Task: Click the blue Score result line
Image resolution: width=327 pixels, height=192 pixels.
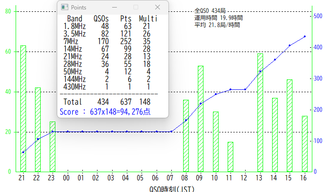Action: click(x=105, y=112)
